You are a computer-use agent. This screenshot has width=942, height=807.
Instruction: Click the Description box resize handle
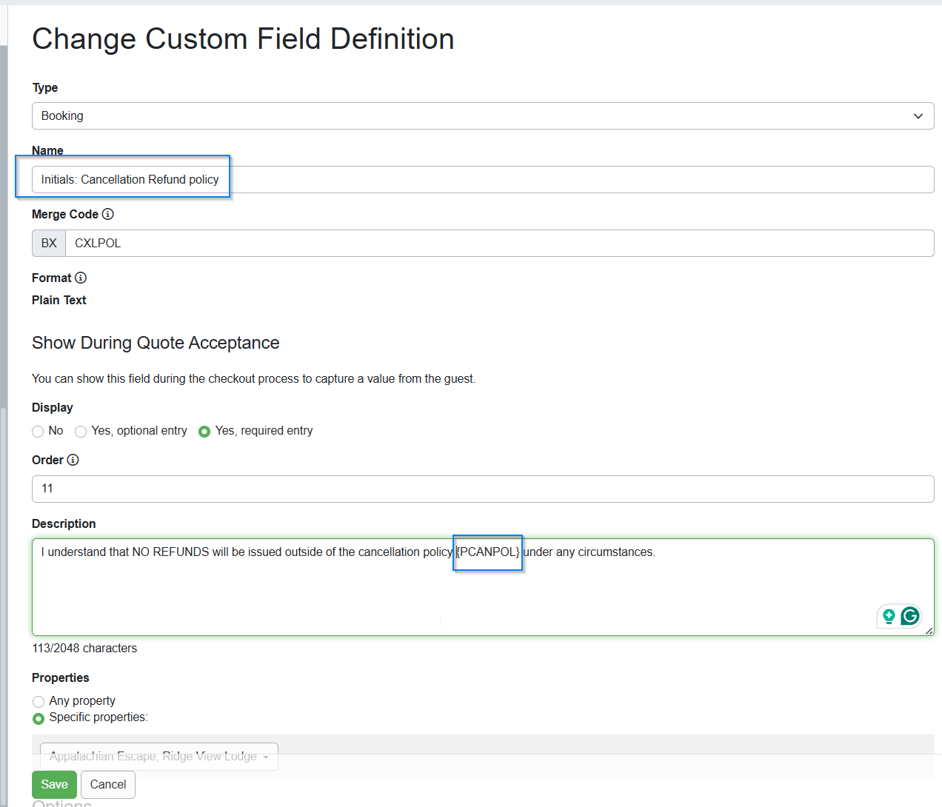tap(929, 630)
